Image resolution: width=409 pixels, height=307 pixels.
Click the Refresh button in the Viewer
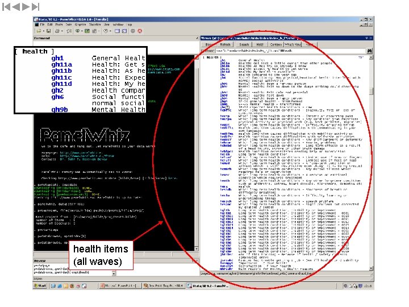point(225,45)
